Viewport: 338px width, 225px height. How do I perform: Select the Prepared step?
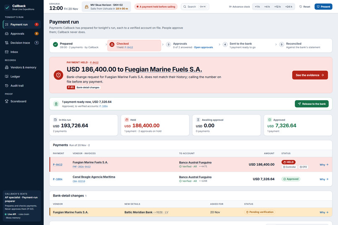coord(78,45)
